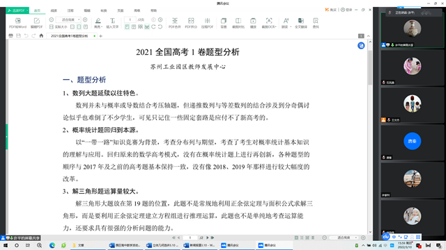The width and height of the screenshot is (446, 250).
Task: Open the 编辑PDF tool
Action: (x=36, y=23)
